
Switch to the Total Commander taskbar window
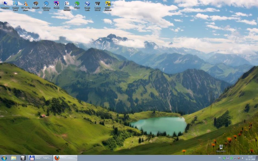point(40,158)
